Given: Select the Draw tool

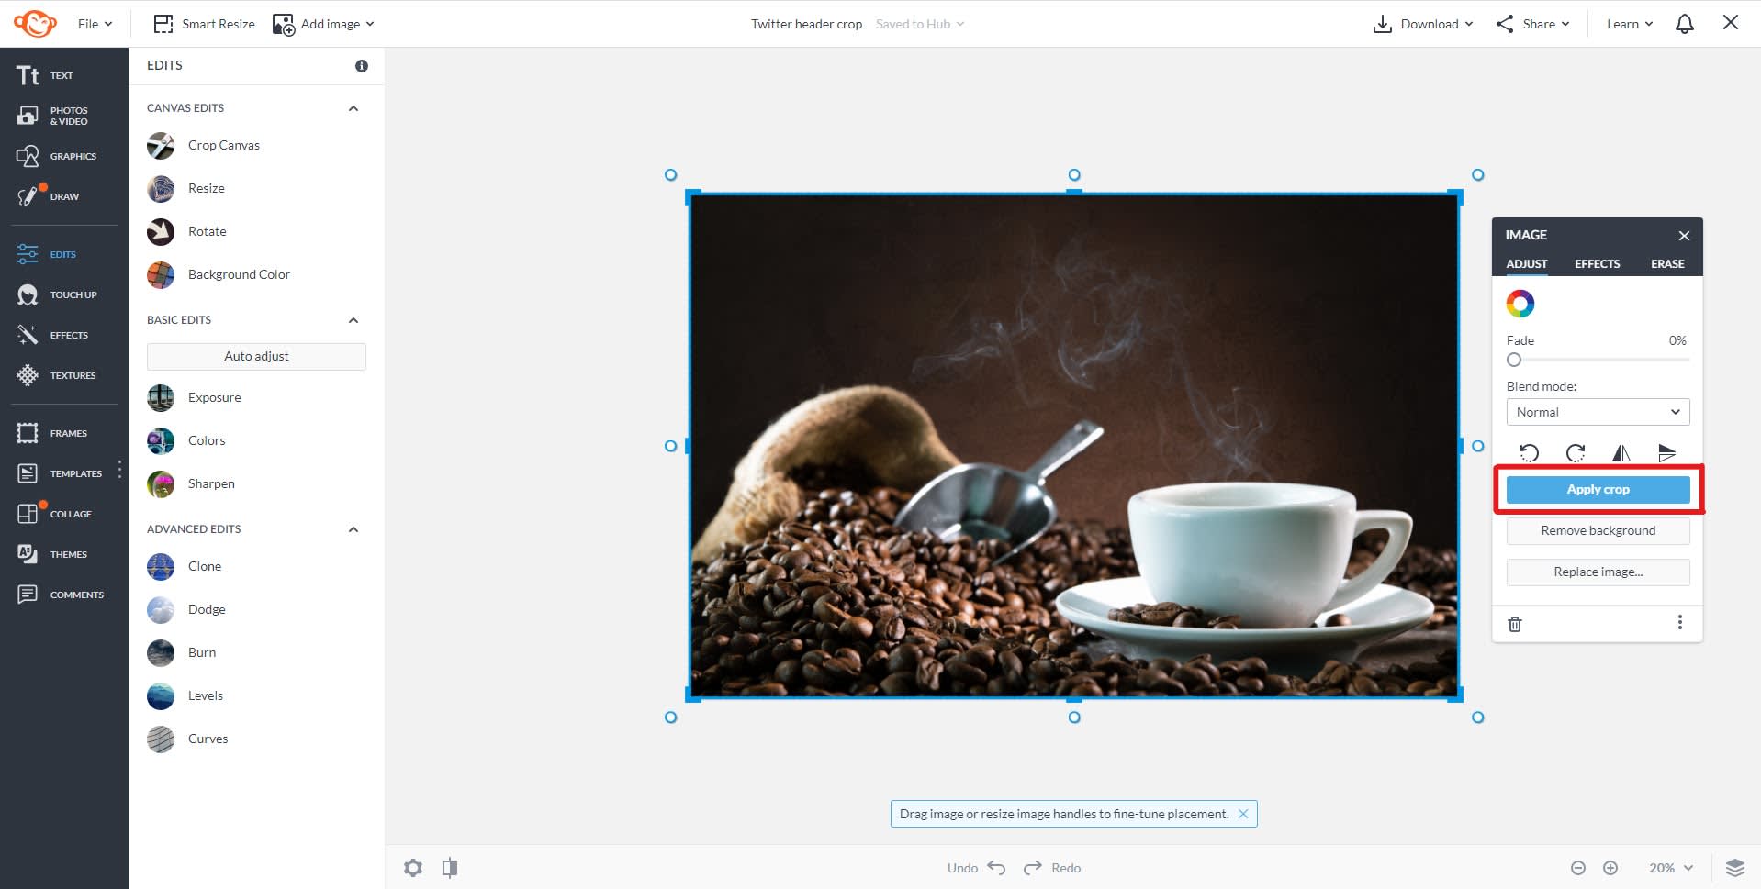Looking at the screenshot, I should tap(48, 196).
